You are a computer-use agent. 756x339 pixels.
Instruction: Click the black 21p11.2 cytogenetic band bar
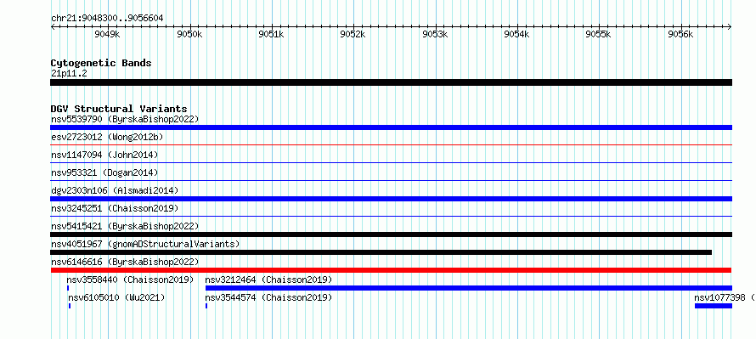(391, 82)
